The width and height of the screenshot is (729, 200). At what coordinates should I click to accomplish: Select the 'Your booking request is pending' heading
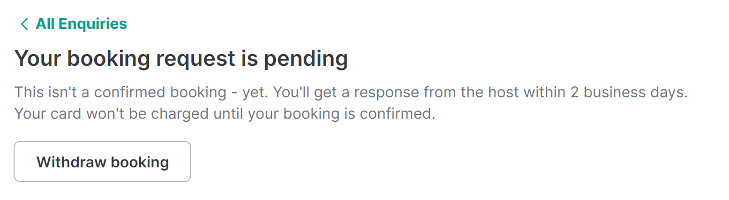tap(181, 59)
